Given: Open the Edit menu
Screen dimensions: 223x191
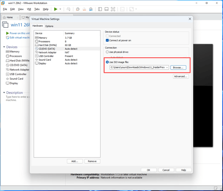Looking at the screenshot, I should [x=13, y=9].
